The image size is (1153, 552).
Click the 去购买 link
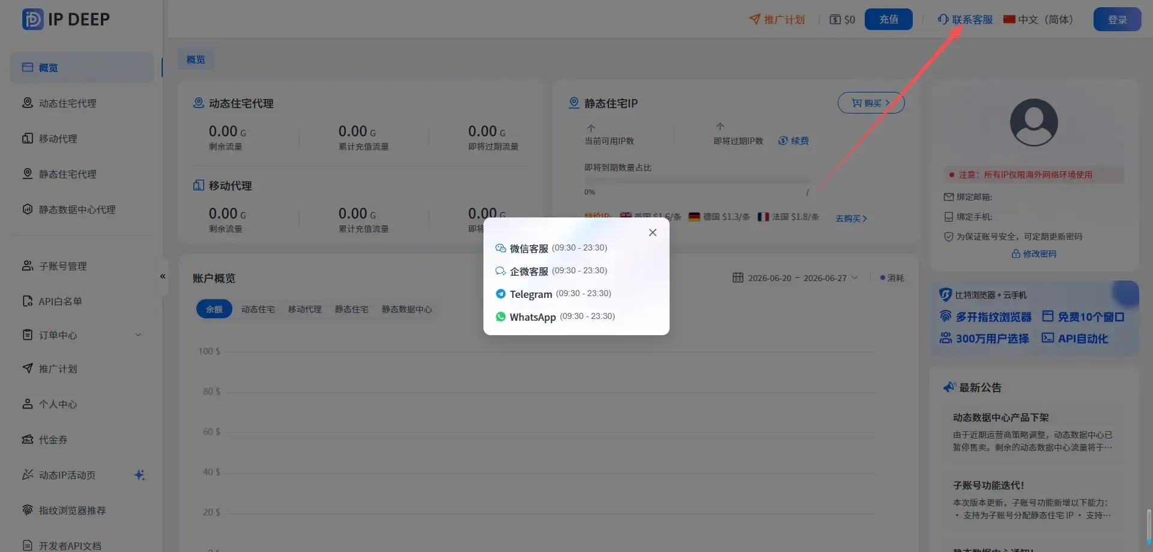(x=851, y=218)
